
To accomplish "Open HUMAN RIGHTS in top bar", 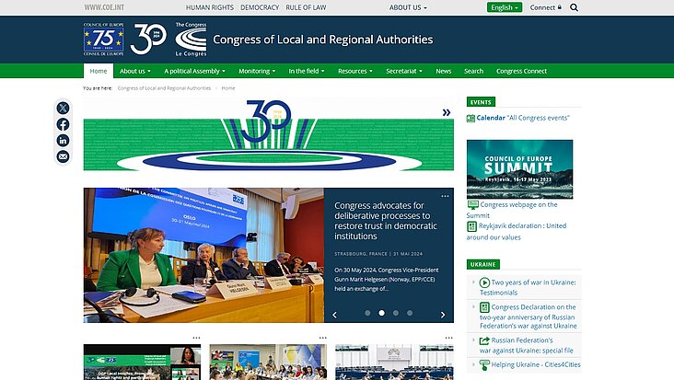I will (x=210, y=7).
